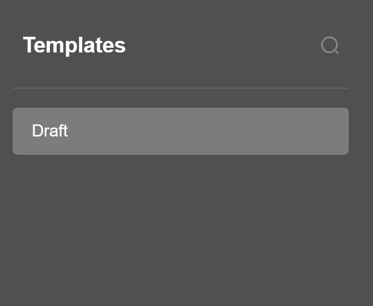The height and width of the screenshot is (306, 373).
Task: Click the search magnifier icon
Action: [330, 46]
